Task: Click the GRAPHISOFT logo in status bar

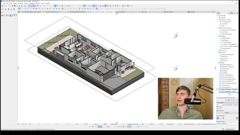Action: 229,129
